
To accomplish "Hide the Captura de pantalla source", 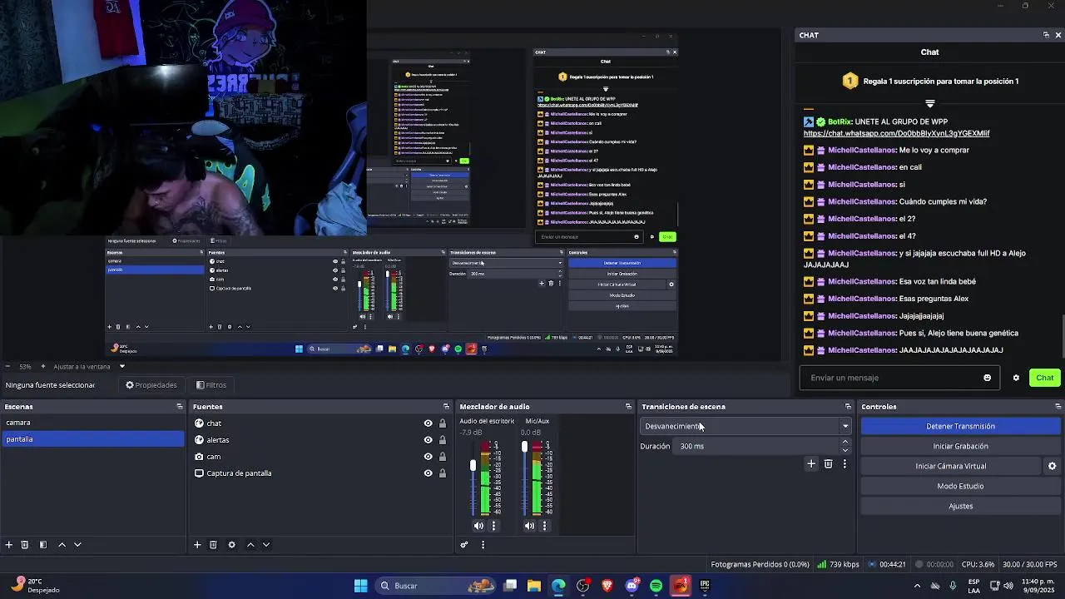I will [428, 473].
